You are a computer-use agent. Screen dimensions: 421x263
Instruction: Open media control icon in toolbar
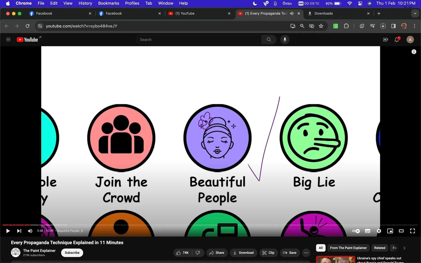(372, 26)
